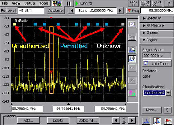Click the pink and green shapes icon
The height and width of the screenshot is (125, 174).
[x=132, y=93]
